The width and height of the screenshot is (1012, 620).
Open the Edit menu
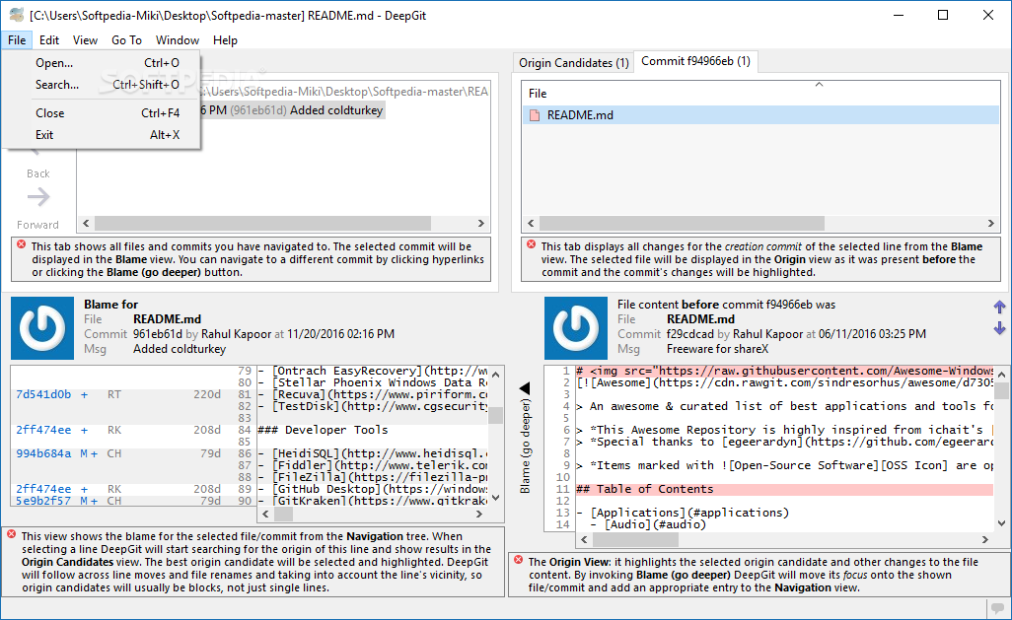tap(49, 40)
